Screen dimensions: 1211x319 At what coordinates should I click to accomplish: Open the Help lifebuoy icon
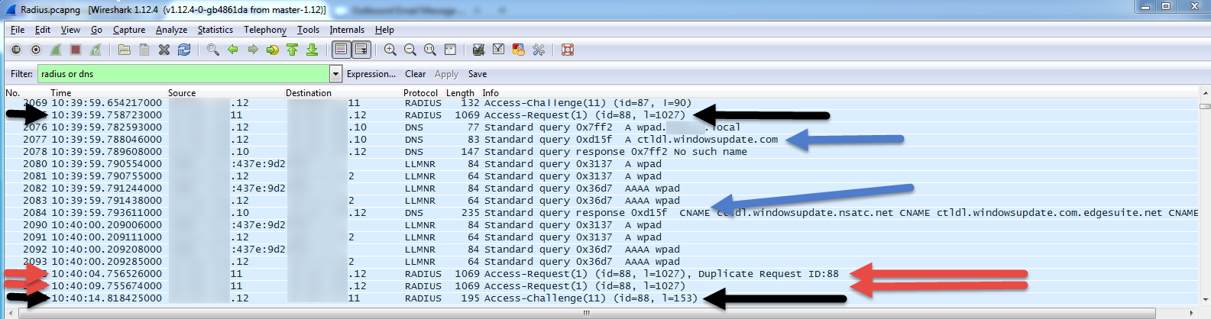point(568,50)
